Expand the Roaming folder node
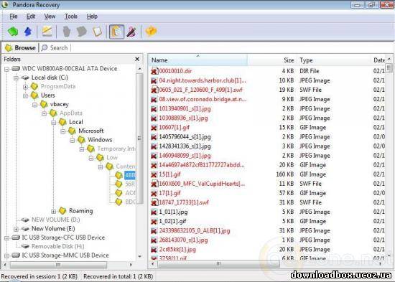Image resolution: width=395 pixels, height=282 pixels. pos(53,211)
